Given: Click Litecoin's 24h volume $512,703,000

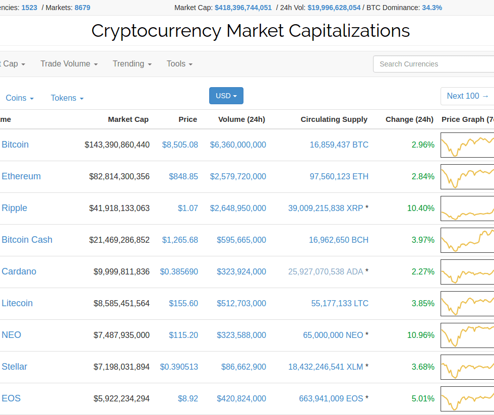Looking at the screenshot, I should (x=241, y=304).
